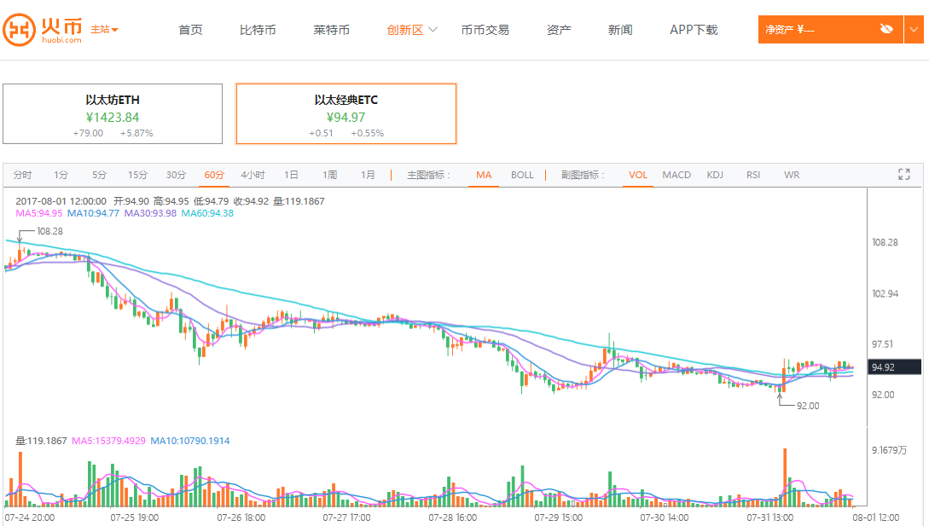Screen dimensions: 929x526
Task: Toggle the KDJ sub indicator
Action: [714, 175]
